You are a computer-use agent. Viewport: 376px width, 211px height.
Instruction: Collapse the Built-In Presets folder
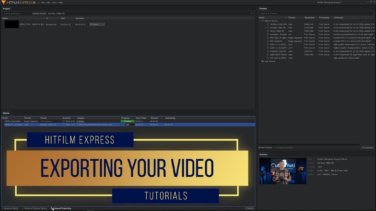click(260, 21)
